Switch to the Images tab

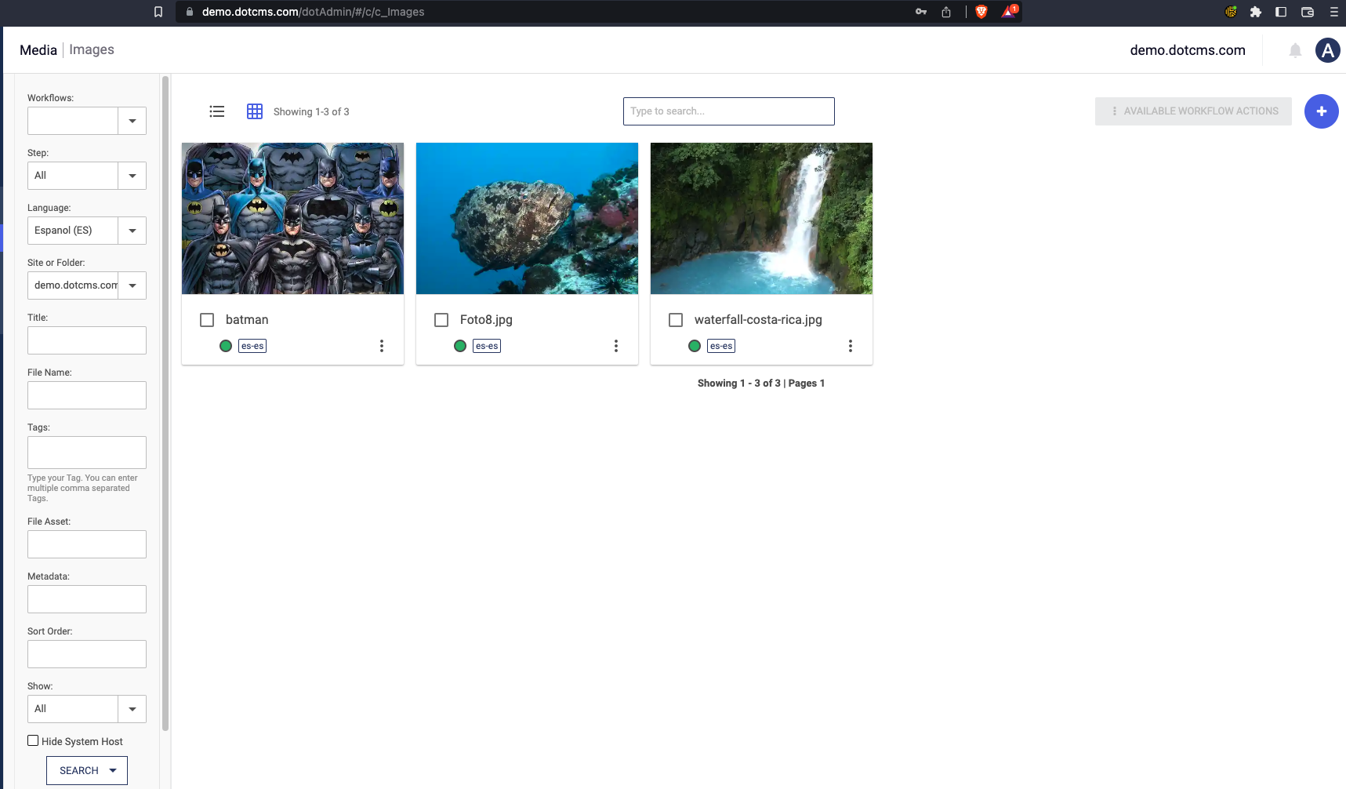pyautogui.click(x=92, y=49)
